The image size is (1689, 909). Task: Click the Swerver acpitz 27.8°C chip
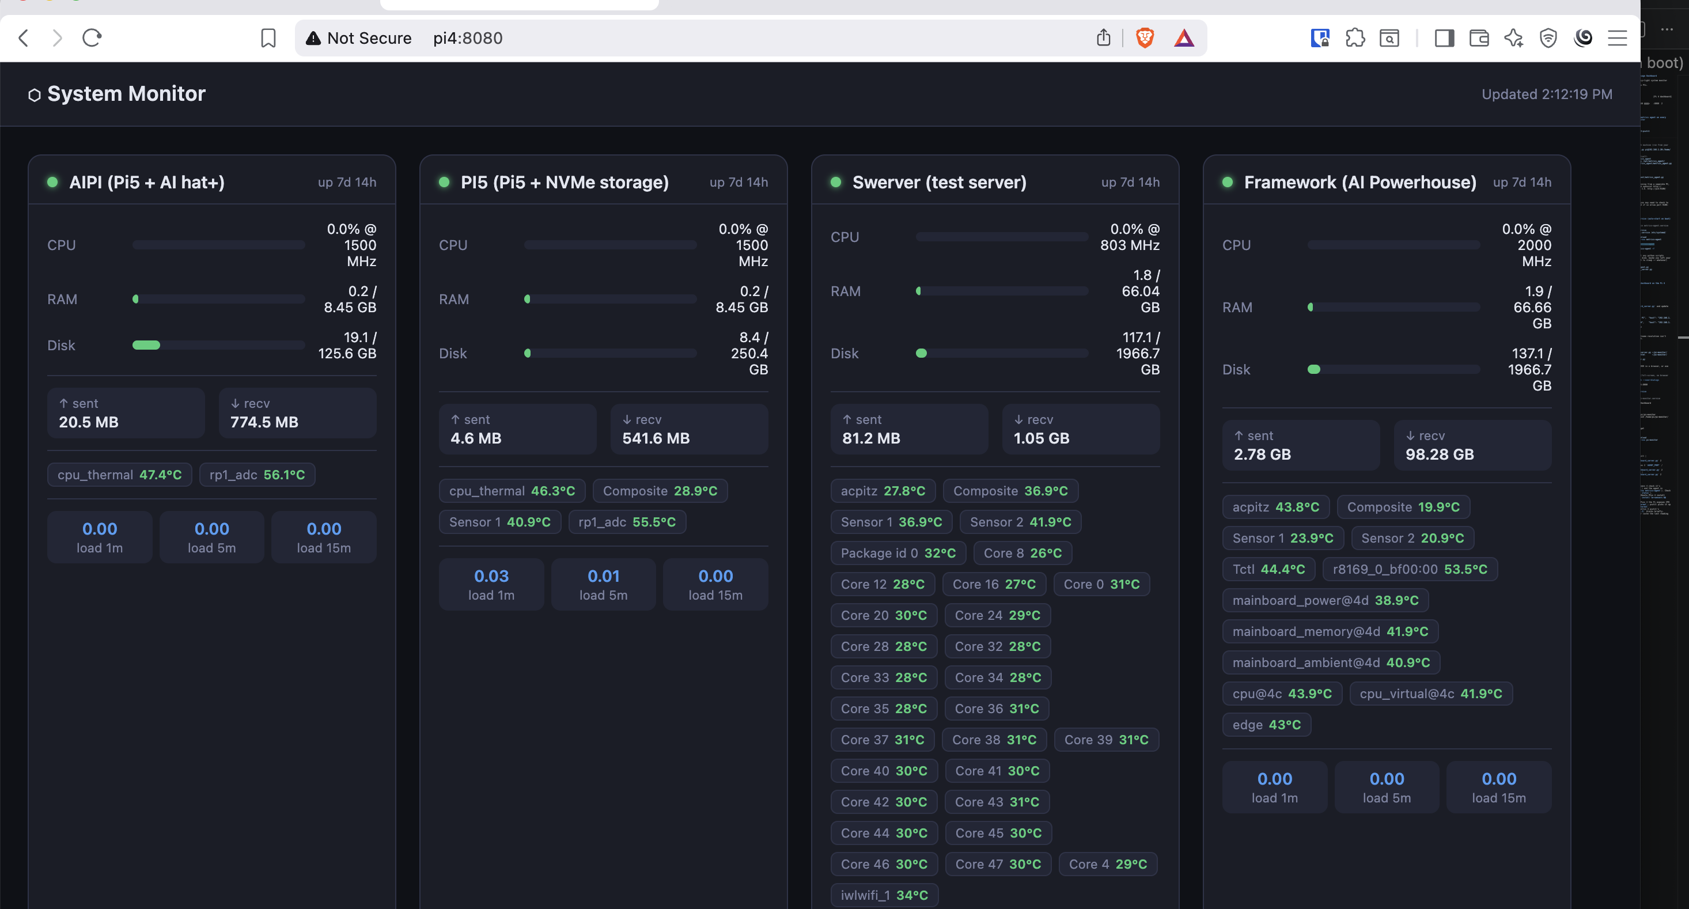[883, 491]
